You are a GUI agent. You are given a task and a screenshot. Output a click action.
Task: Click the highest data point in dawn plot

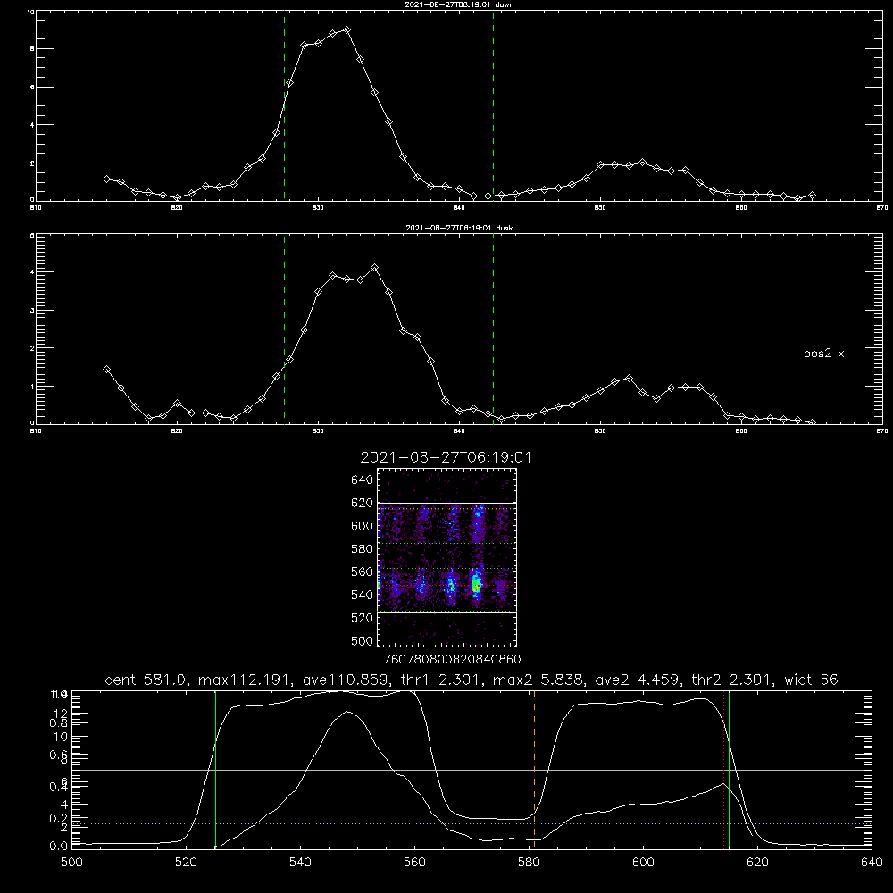click(x=346, y=29)
